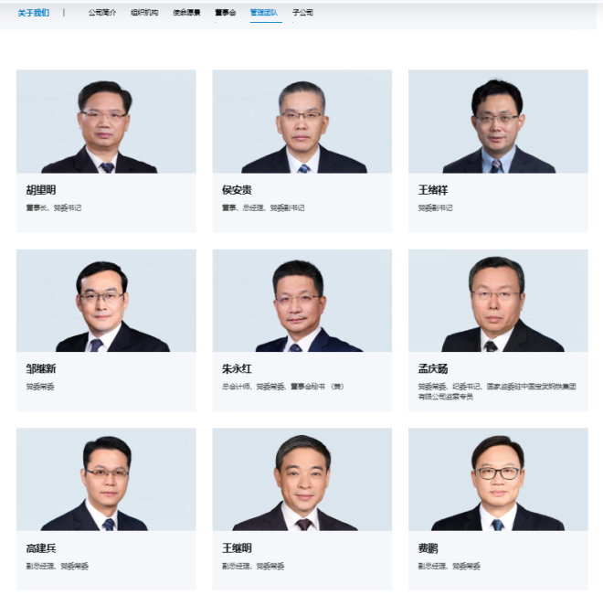Select the 使命愿景 tab

(x=186, y=13)
